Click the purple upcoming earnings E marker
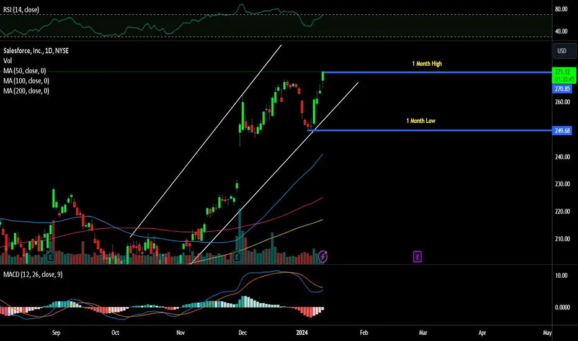 click(x=417, y=257)
